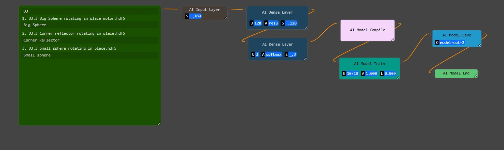This screenshot has width=504, height=150.
Task: Select the epochs value 10/10
Action: 352,73
